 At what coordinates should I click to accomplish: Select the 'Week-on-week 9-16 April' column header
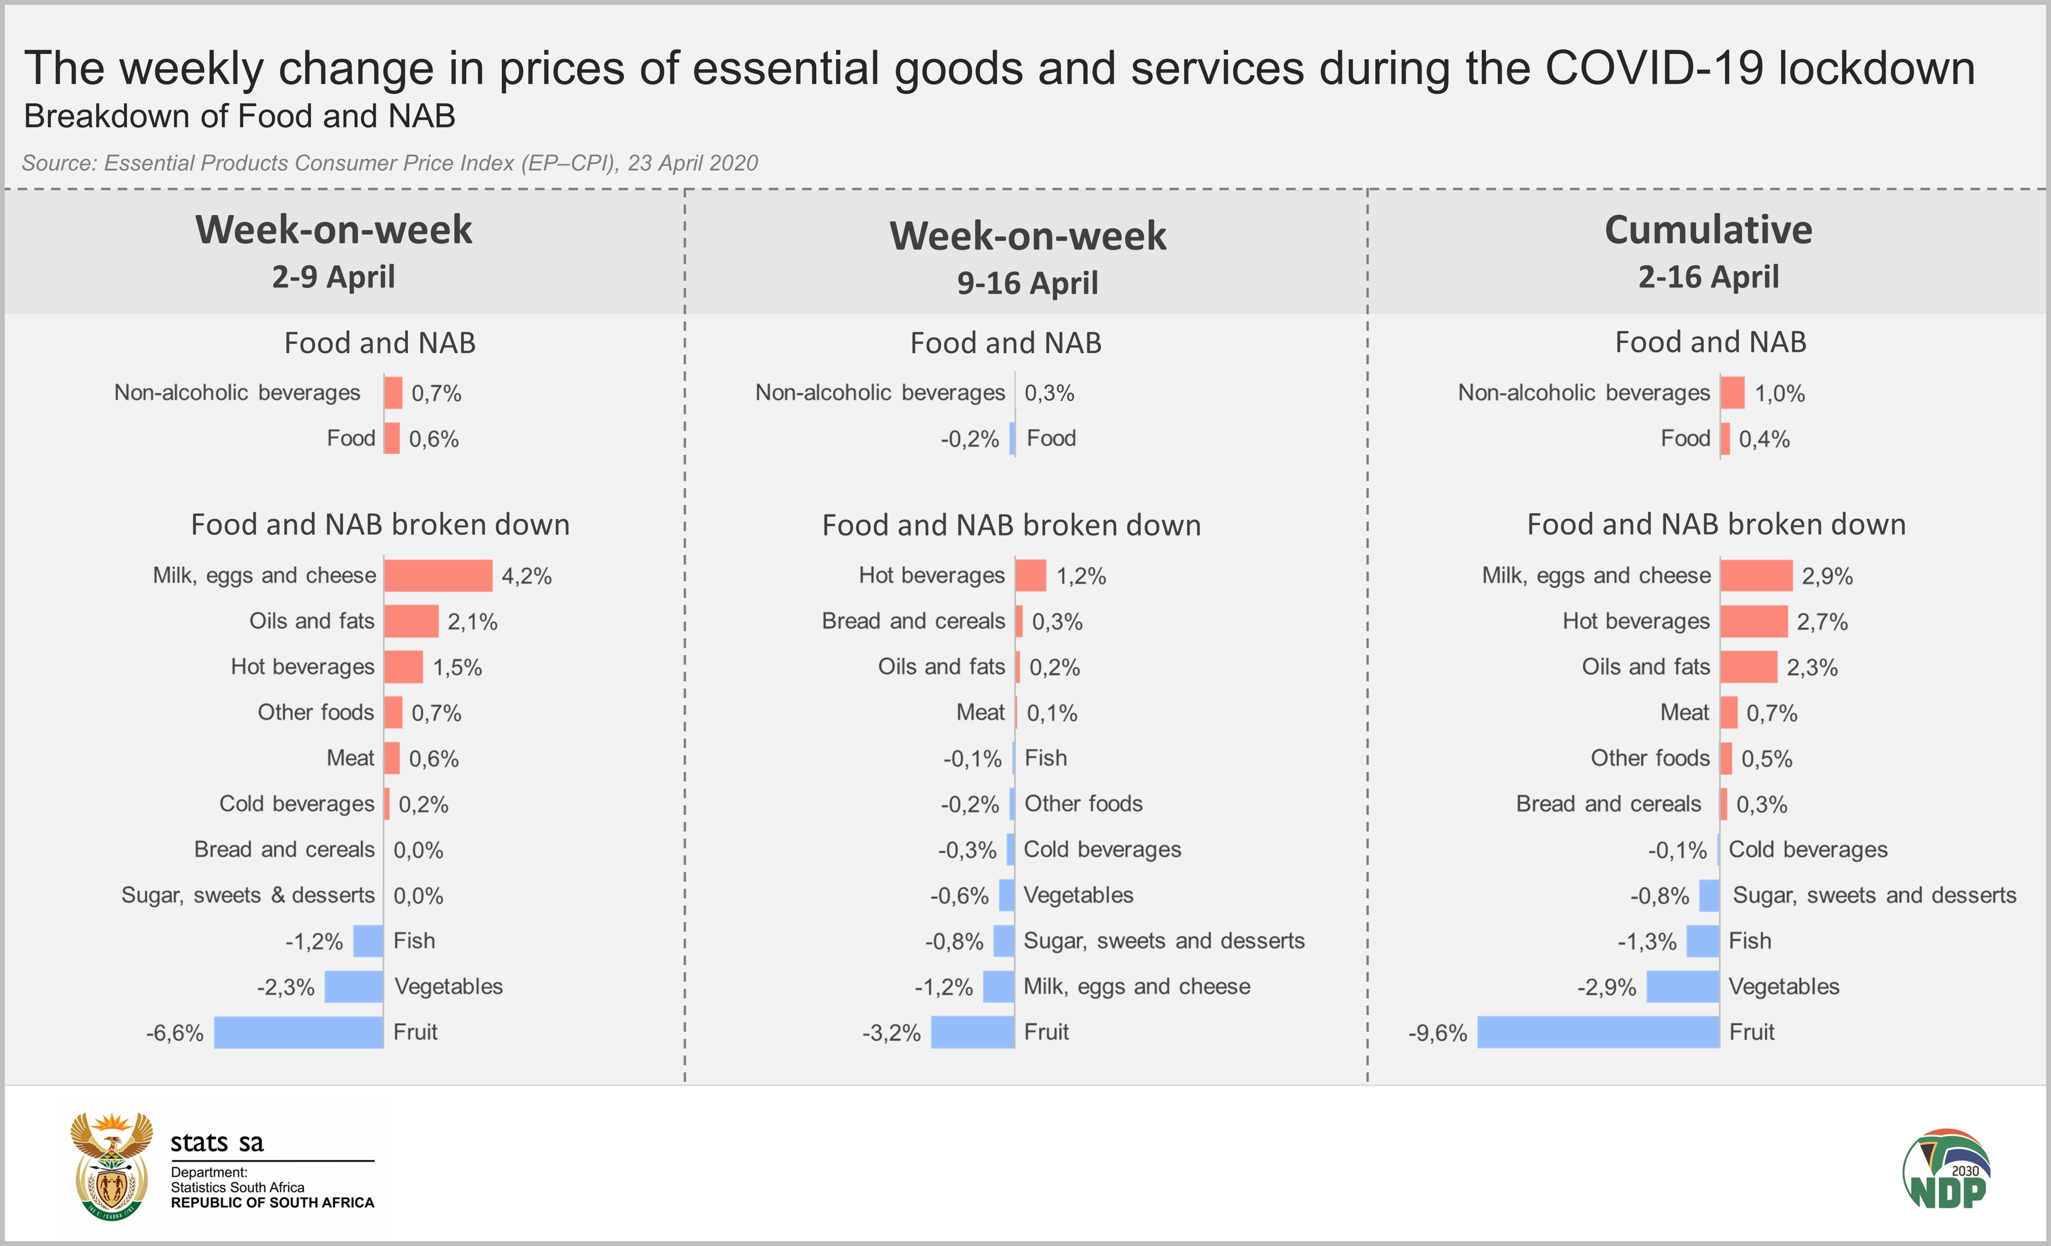tap(1027, 257)
